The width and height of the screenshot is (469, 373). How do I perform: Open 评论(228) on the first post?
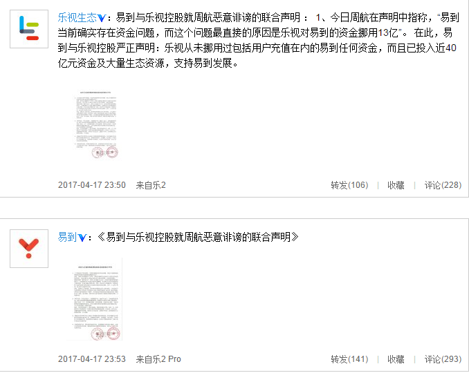[443, 185]
